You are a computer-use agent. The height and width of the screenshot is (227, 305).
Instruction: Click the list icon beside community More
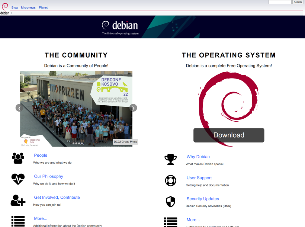18,221
